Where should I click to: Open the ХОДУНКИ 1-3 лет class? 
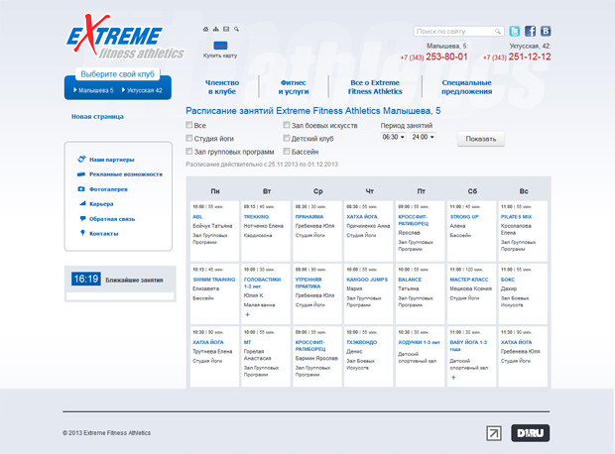[x=419, y=342]
